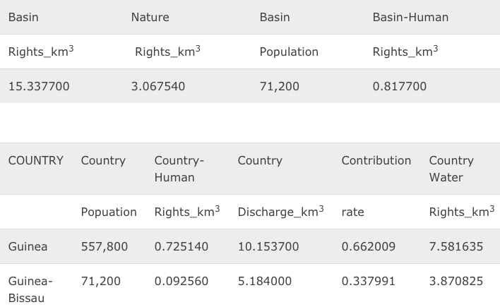Select the nature rights value 3.067540
Screen dimensions: 500x307
[158, 86]
